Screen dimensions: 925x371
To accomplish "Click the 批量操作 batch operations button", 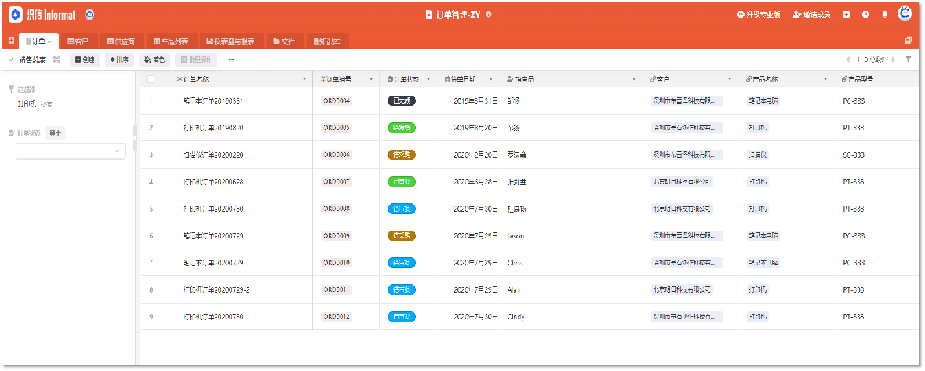I will [x=196, y=60].
